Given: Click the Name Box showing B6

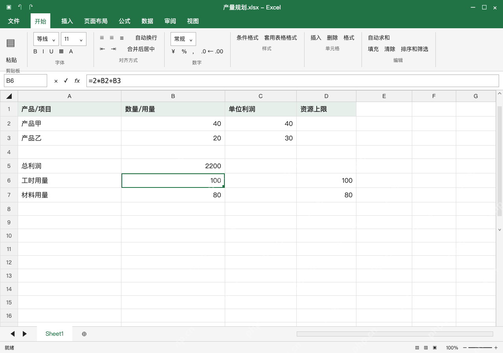Looking at the screenshot, I should click(x=26, y=81).
